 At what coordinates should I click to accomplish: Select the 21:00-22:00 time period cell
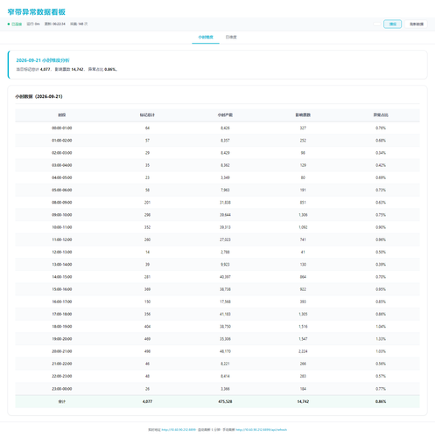click(x=62, y=364)
